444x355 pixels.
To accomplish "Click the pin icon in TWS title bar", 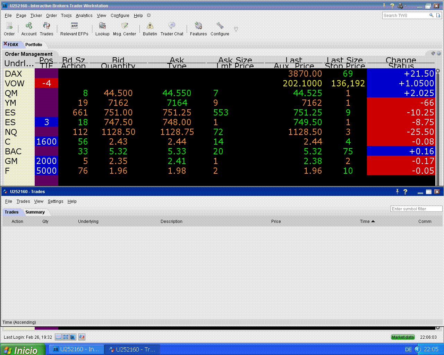I will coord(384,6).
